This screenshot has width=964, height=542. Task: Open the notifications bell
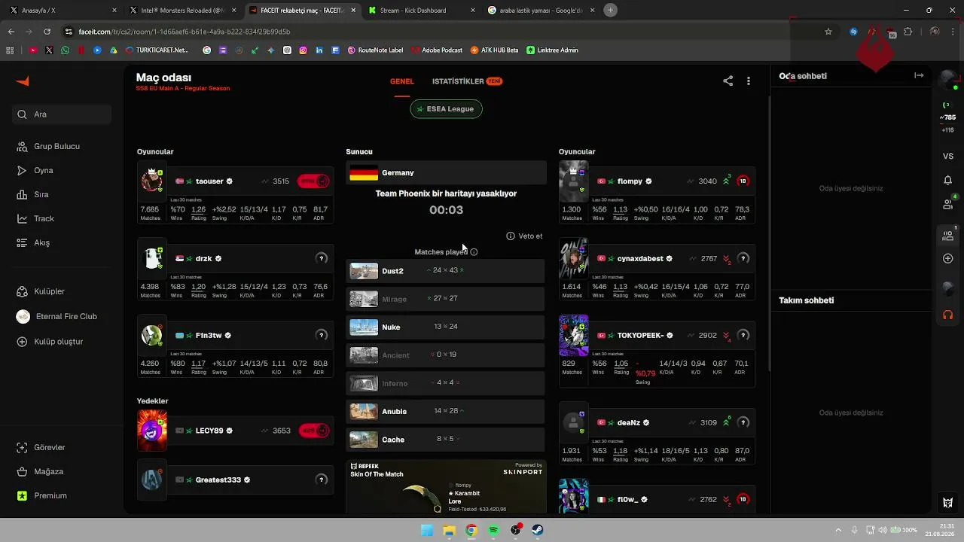click(948, 181)
